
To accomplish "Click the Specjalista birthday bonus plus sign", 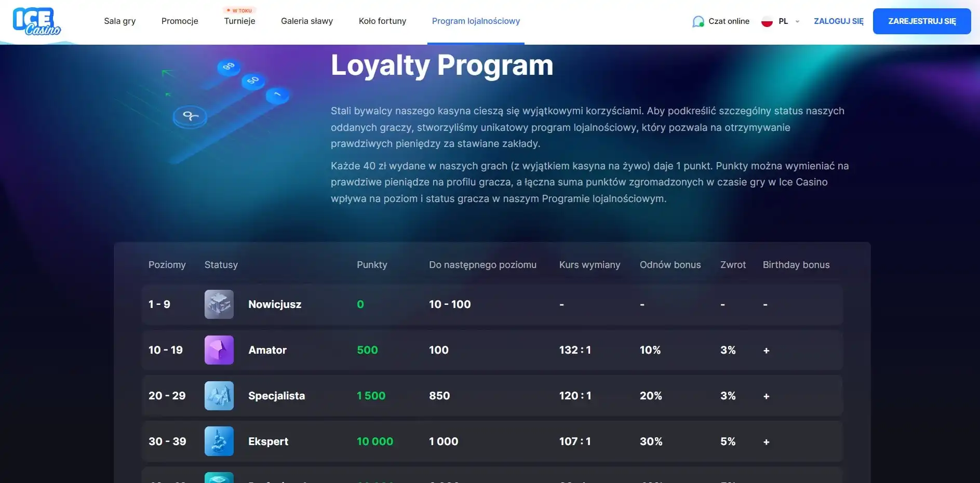I will click(766, 396).
